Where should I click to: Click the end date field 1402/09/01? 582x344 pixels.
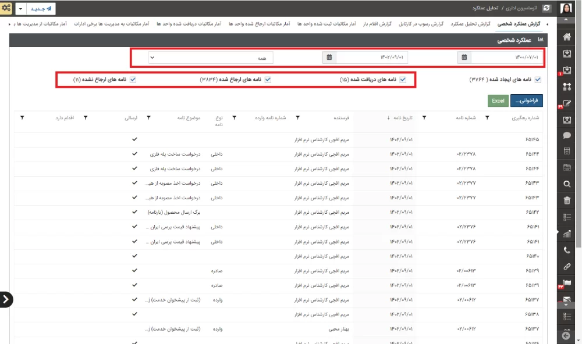coord(371,58)
